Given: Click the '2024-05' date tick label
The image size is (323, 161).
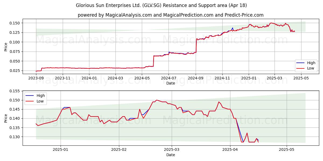Looking at the screenshot, I should (142, 78).
